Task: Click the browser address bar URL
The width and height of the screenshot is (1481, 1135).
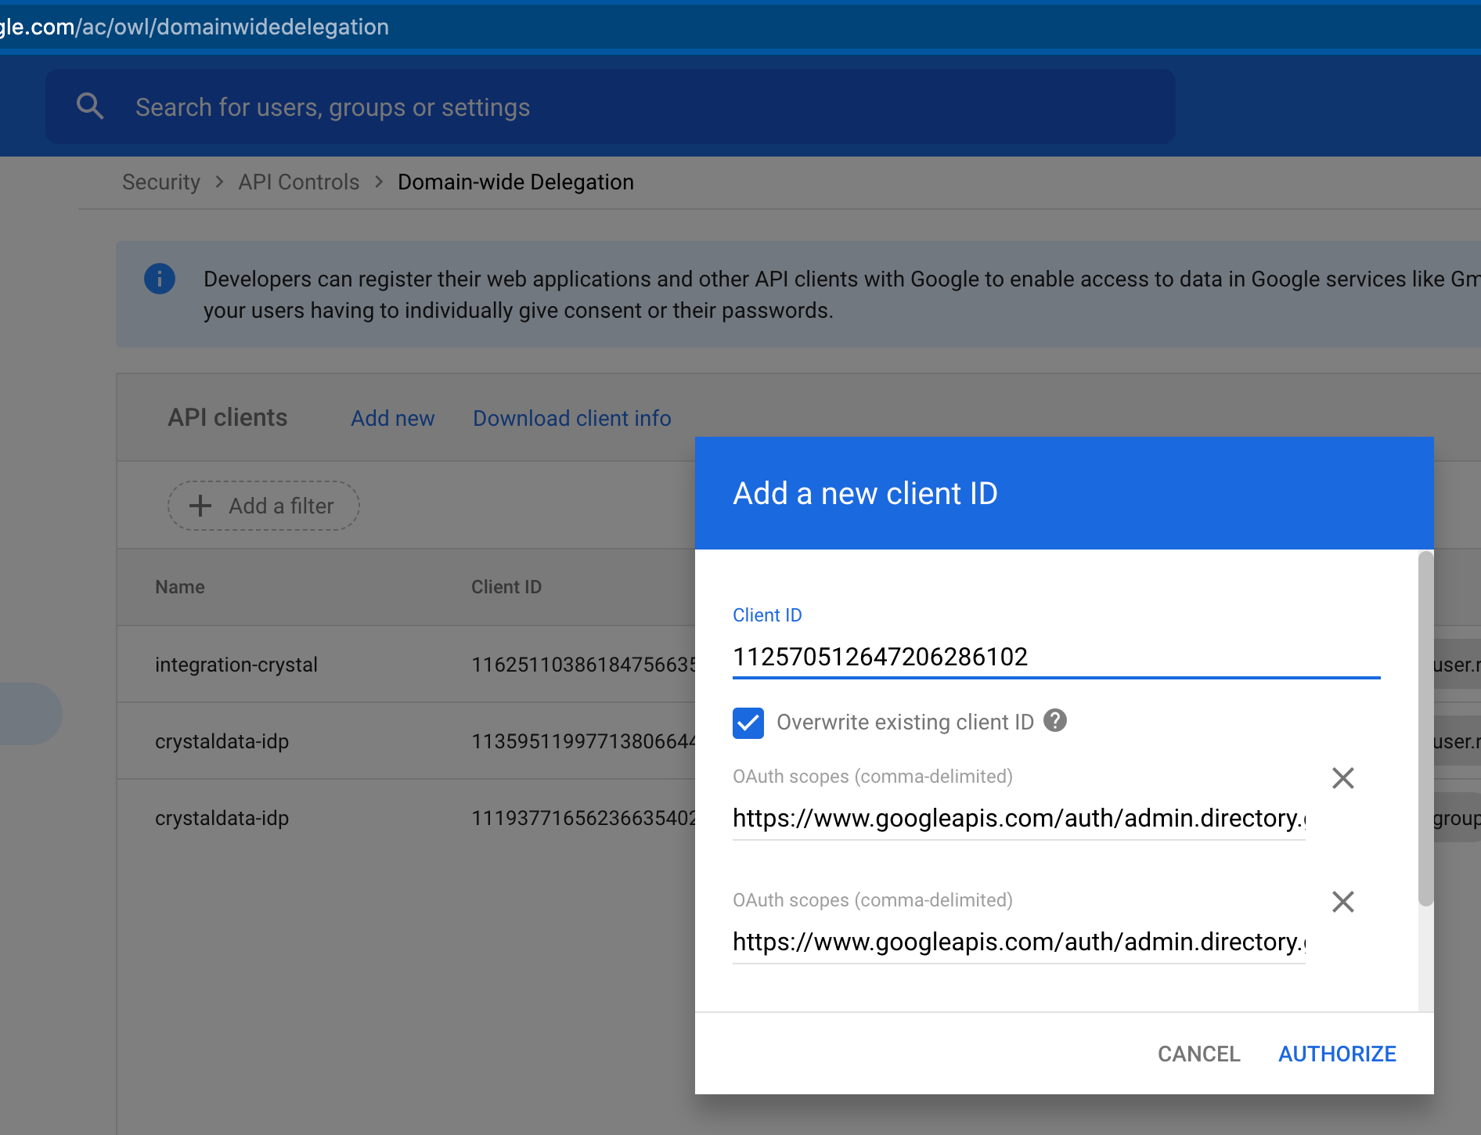Action: [x=196, y=27]
